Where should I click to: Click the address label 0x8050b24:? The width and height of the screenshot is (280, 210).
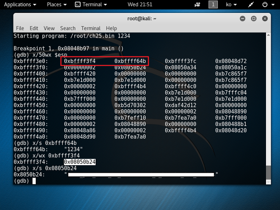29,175
